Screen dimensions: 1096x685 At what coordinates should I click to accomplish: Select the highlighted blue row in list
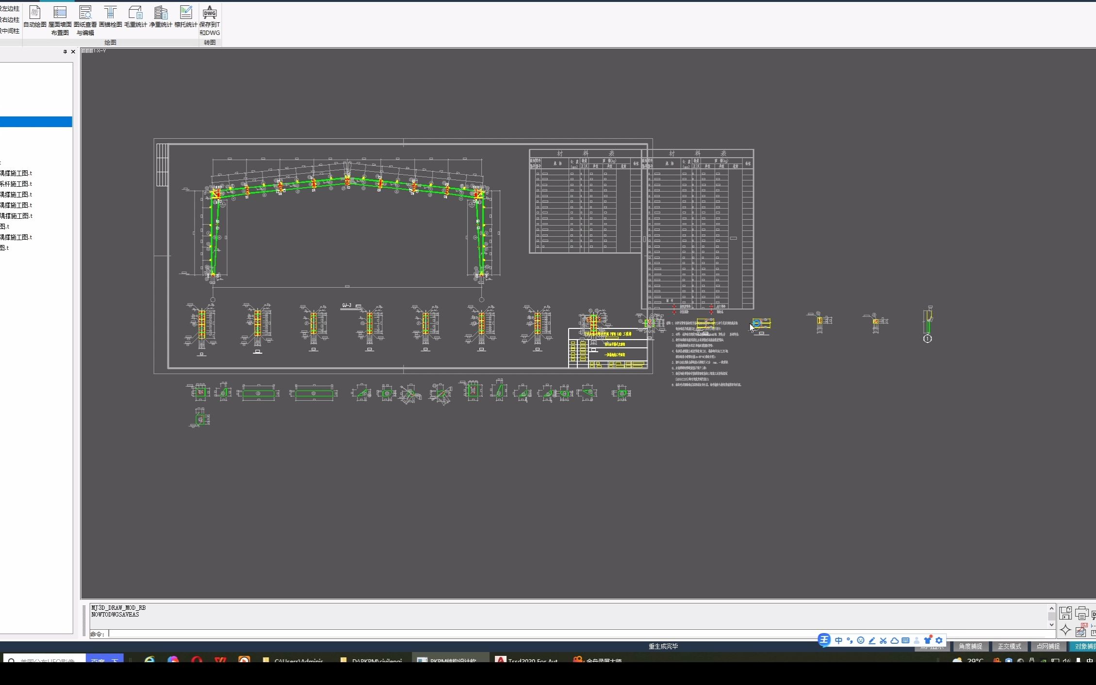(36, 122)
